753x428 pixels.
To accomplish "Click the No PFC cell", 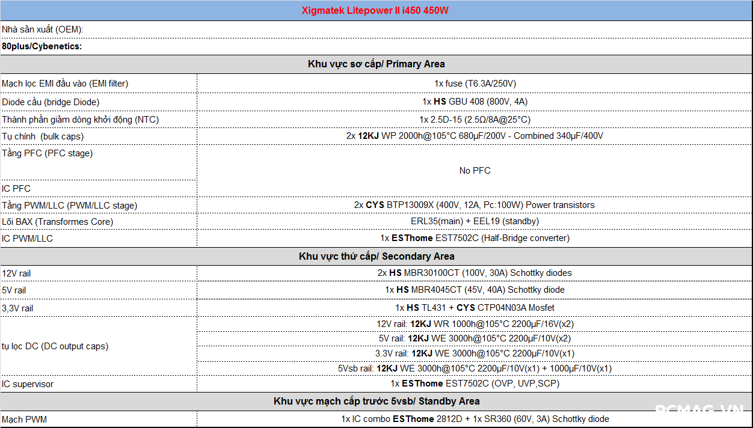I will pyautogui.click(x=475, y=171).
